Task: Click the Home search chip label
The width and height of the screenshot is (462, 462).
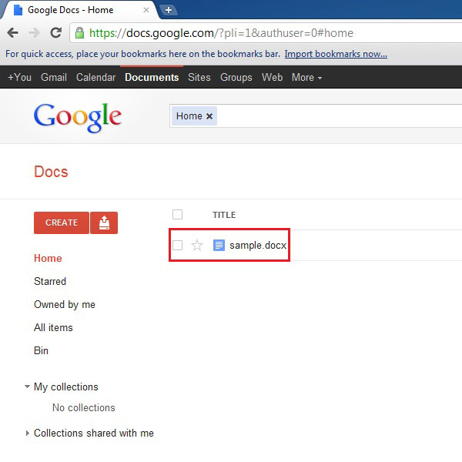Action: 189,116
